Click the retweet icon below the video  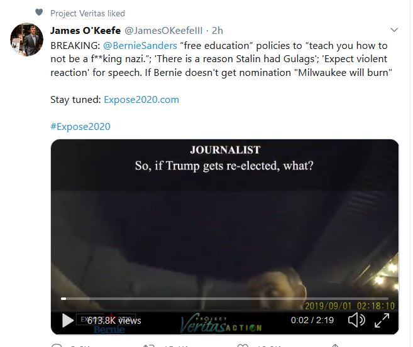click(x=149, y=344)
